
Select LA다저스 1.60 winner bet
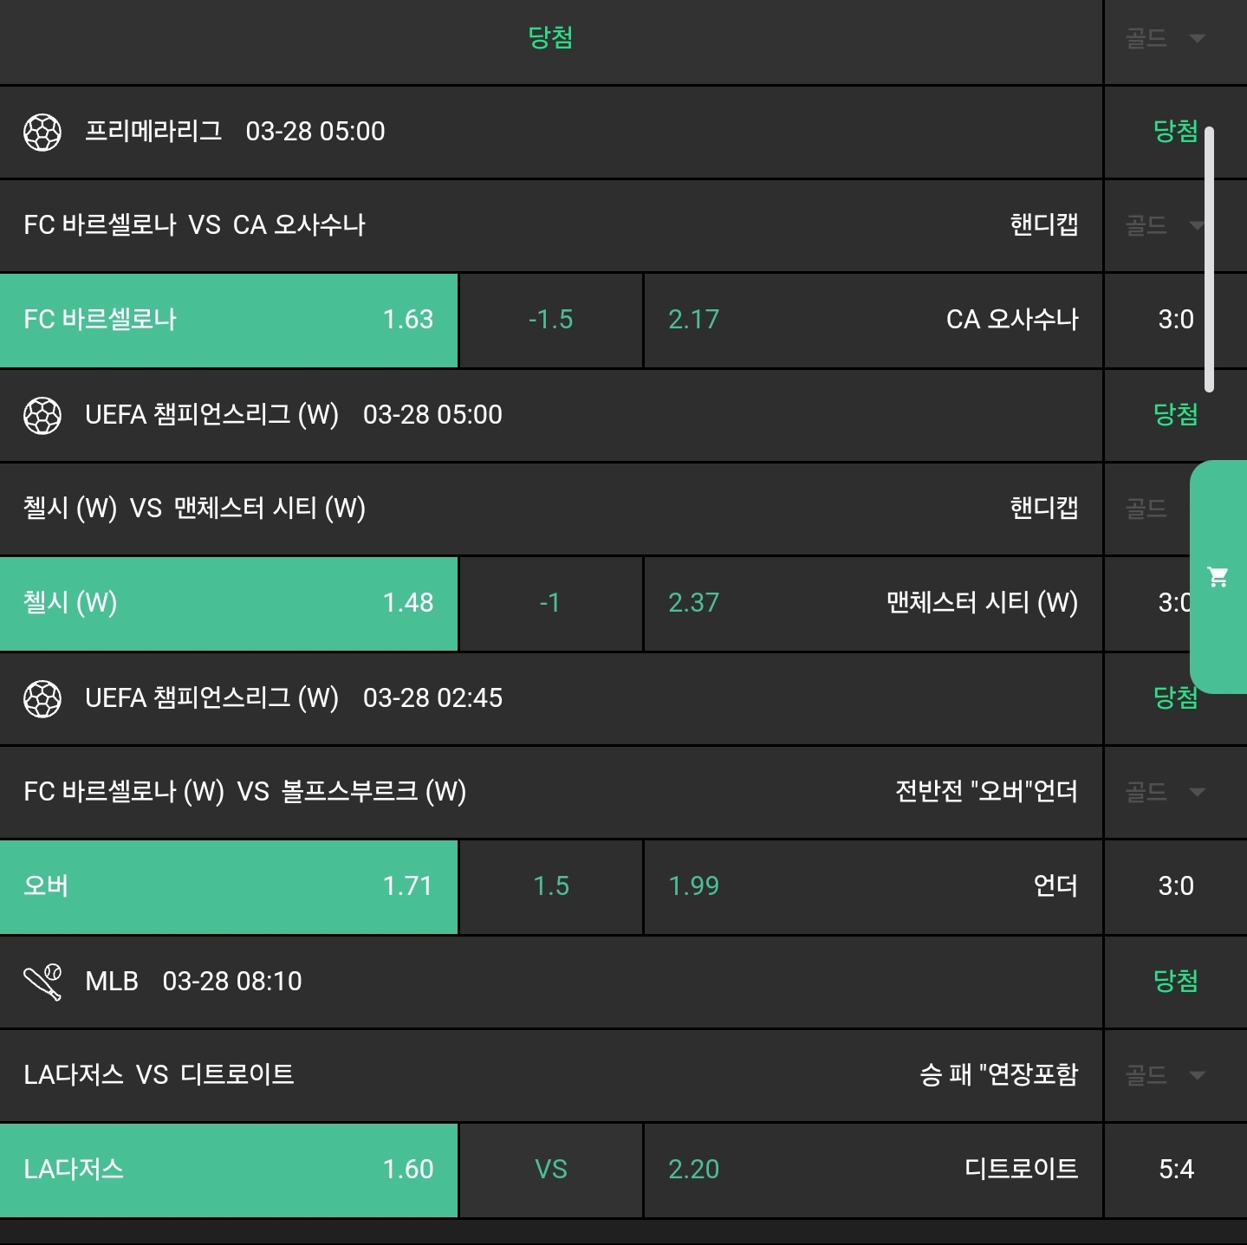[x=229, y=1170]
